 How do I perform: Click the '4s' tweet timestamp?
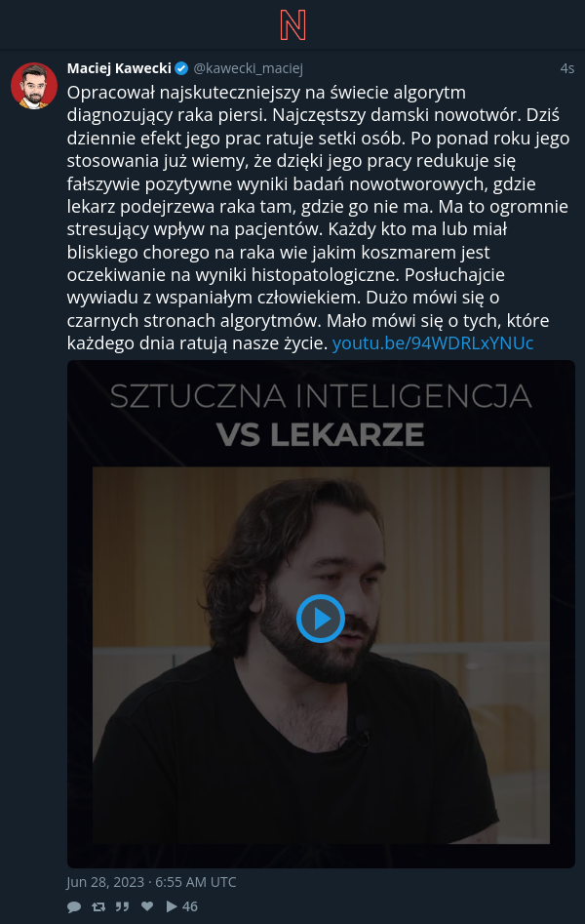point(566,69)
